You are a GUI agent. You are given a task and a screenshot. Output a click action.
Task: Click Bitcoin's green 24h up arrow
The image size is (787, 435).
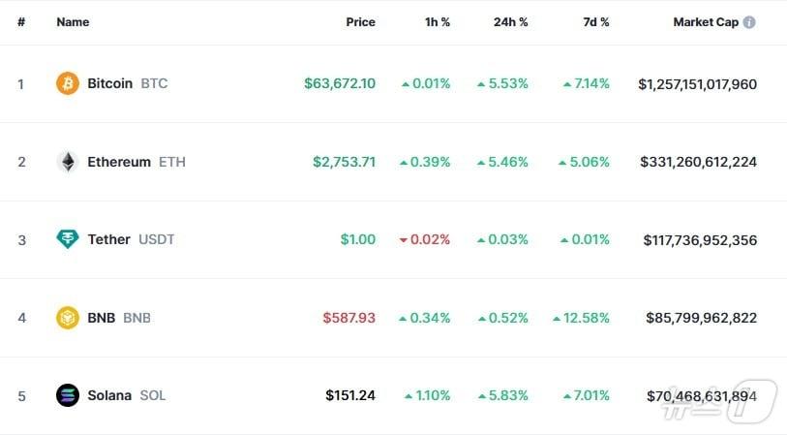(x=481, y=84)
